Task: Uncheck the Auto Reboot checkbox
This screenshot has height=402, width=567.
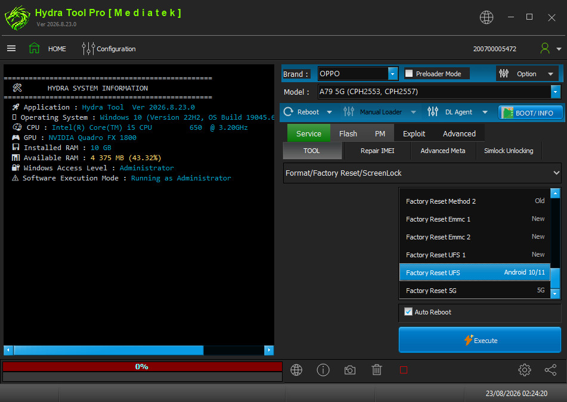Action: point(408,311)
